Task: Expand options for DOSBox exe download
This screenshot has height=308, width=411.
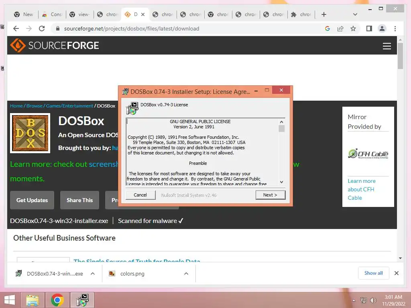Action: 93,274
